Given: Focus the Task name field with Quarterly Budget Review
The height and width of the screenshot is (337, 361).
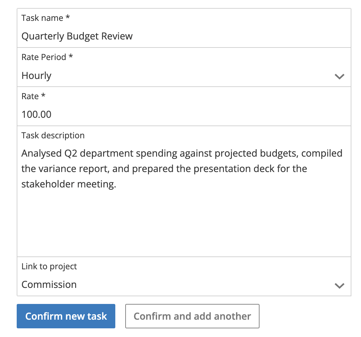Looking at the screenshot, I should [184, 28].
